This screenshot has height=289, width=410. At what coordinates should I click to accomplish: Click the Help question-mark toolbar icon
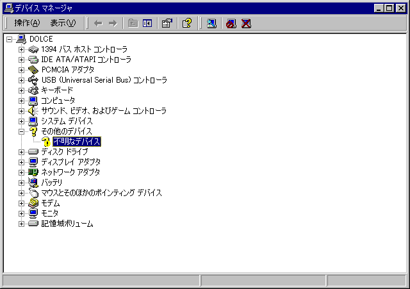[187, 24]
